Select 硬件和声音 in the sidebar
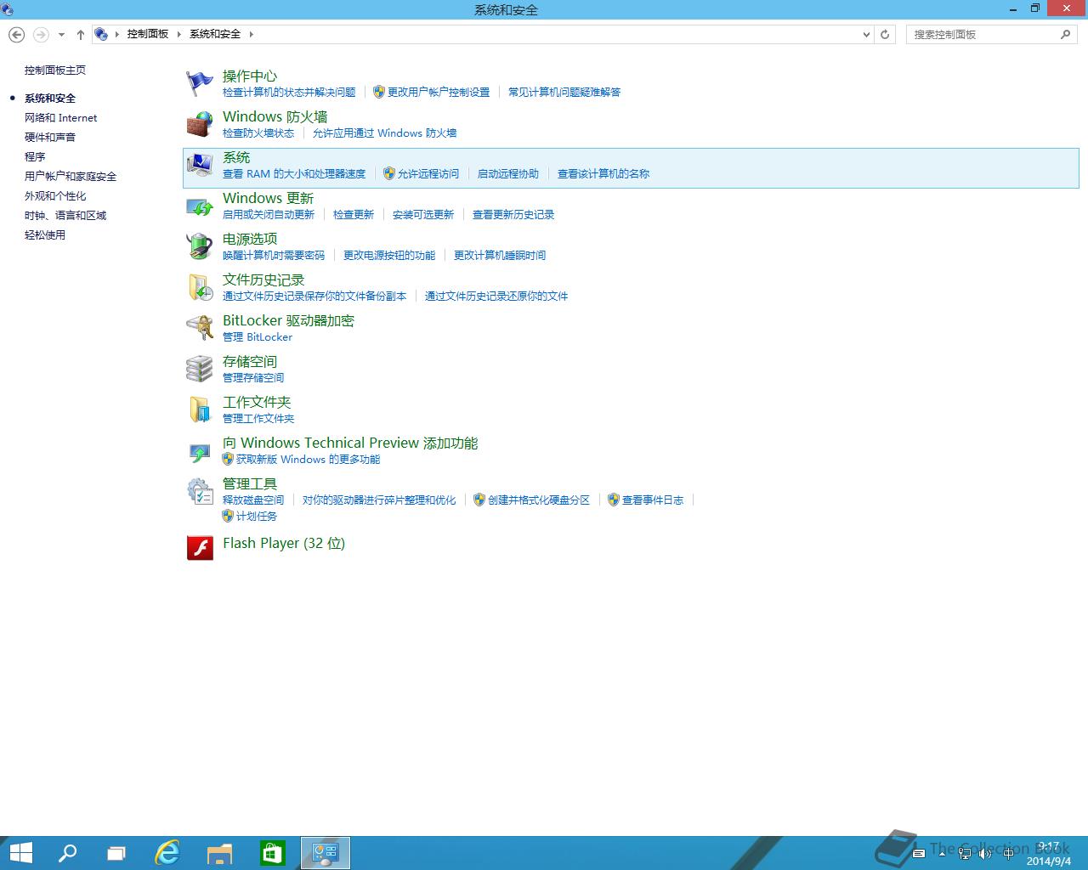 50,138
